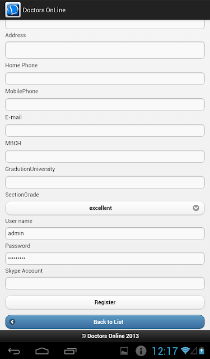Tap the Doctors OnLine app logo icon

[13, 10]
